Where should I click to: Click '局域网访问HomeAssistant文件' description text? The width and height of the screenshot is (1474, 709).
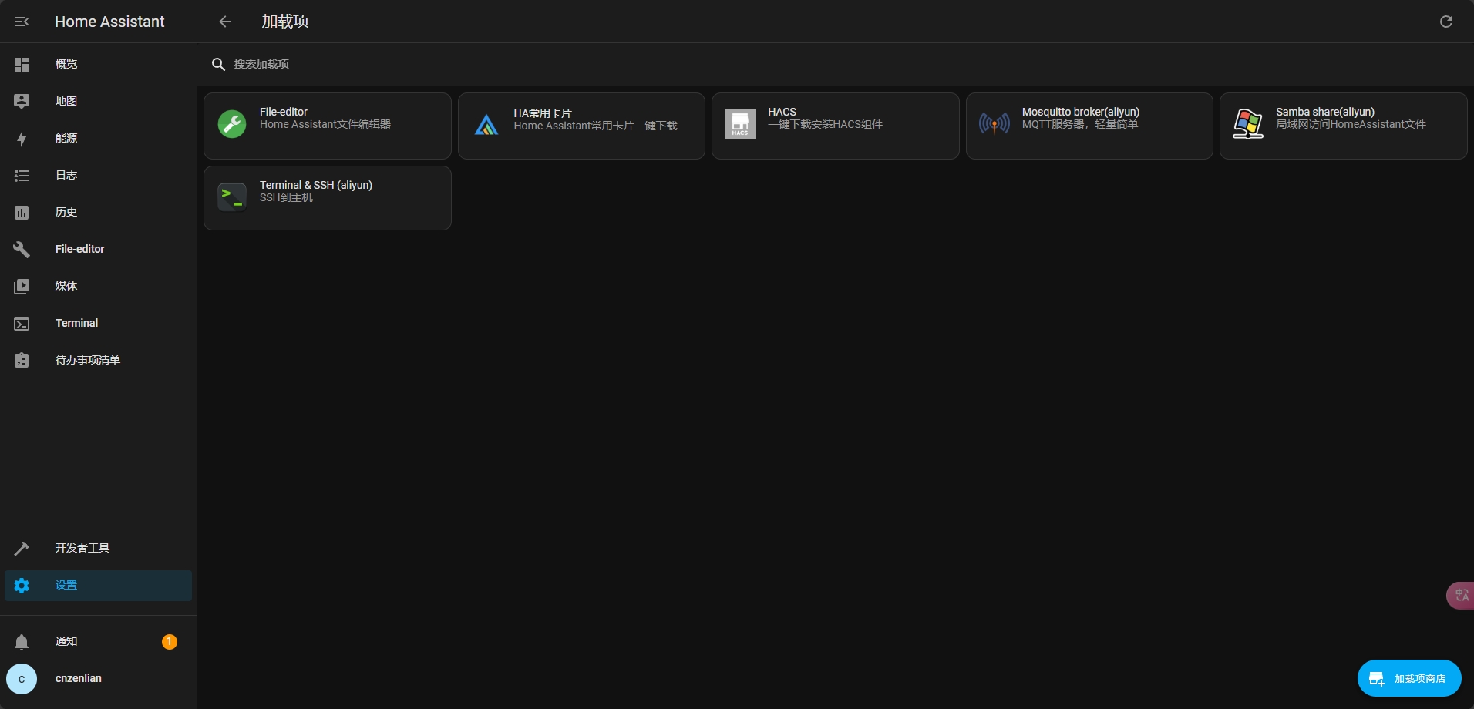pos(1351,124)
